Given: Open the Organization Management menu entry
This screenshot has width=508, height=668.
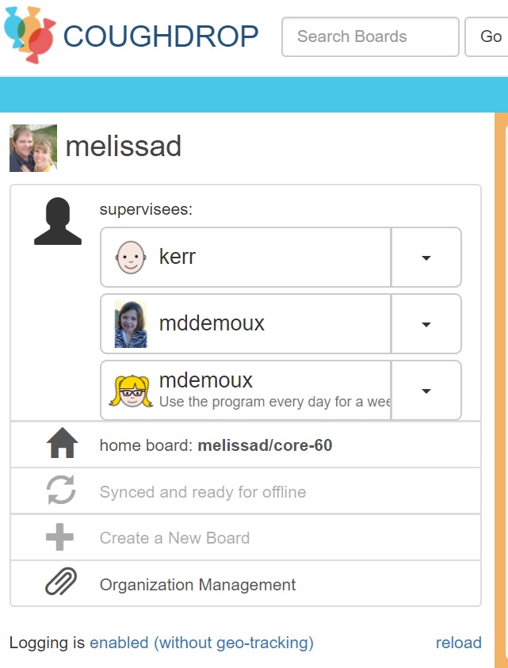Looking at the screenshot, I should (246, 584).
